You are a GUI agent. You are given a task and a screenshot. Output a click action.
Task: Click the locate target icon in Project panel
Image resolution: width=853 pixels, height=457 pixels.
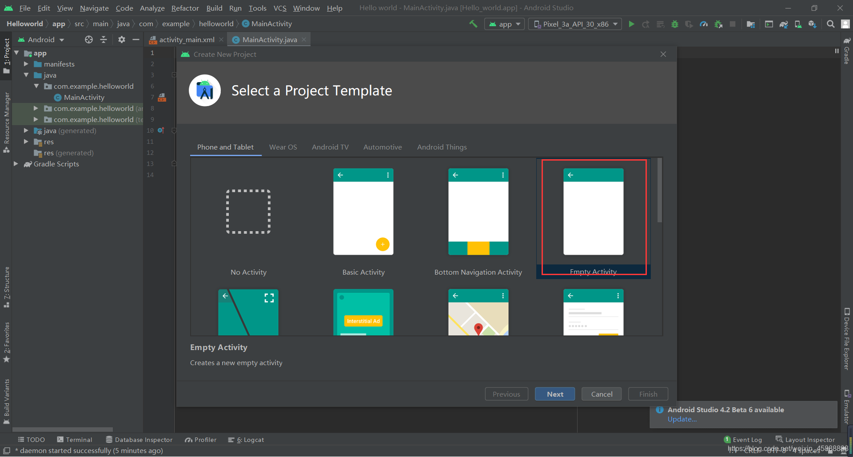tap(89, 39)
